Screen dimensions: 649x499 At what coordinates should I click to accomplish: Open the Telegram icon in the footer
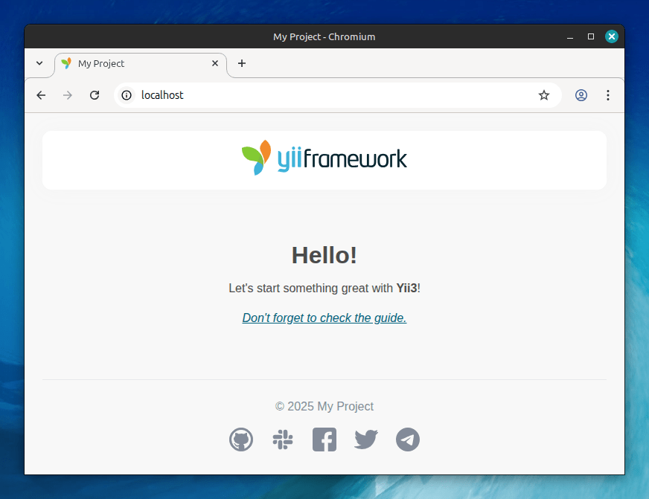pyautogui.click(x=408, y=440)
